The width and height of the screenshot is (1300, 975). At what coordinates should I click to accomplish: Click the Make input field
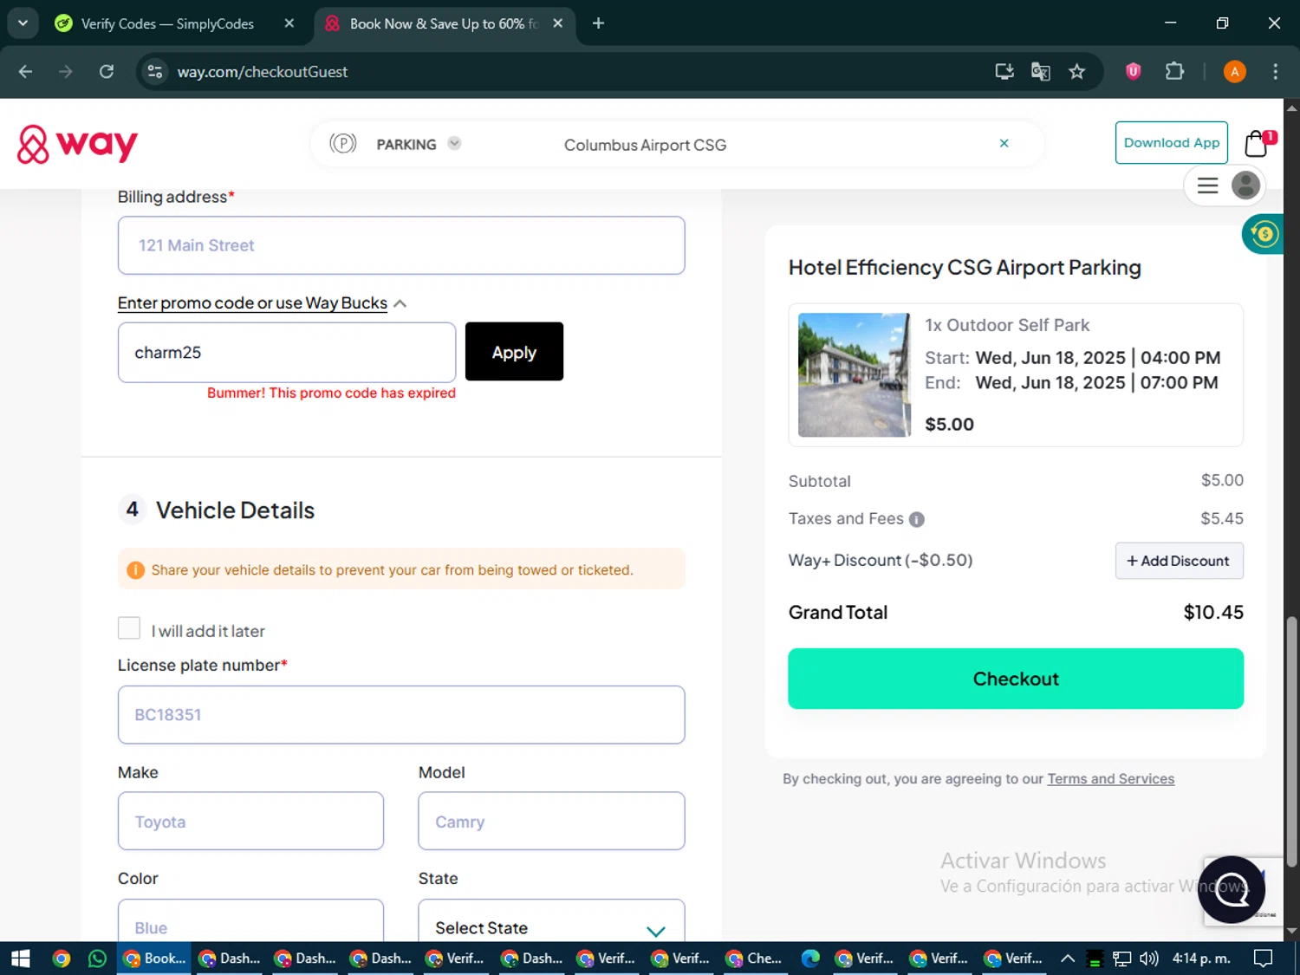pyautogui.click(x=250, y=821)
